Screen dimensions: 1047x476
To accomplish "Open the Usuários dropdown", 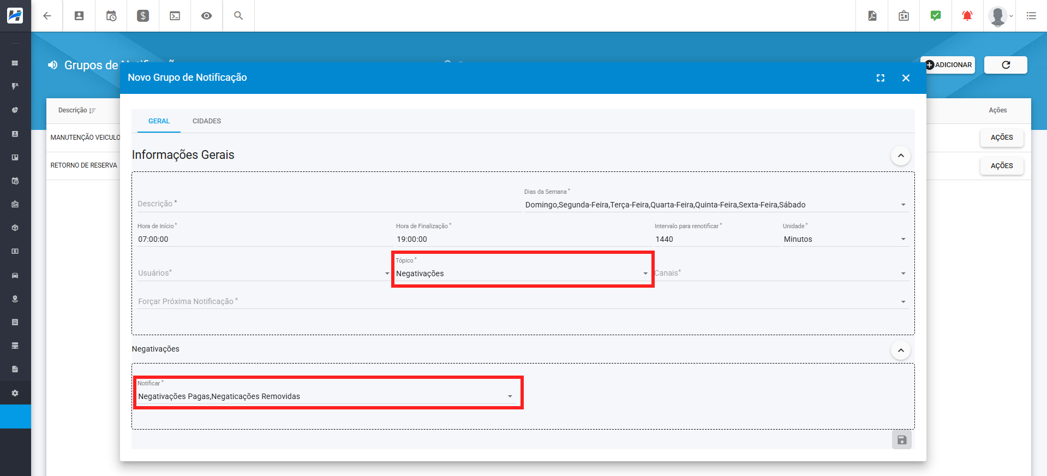I will click(264, 273).
